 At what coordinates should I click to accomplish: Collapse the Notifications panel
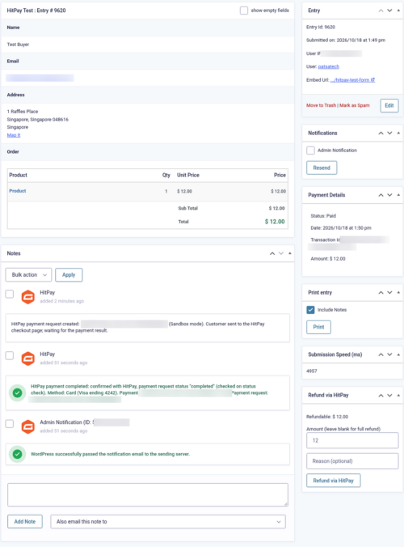point(398,133)
